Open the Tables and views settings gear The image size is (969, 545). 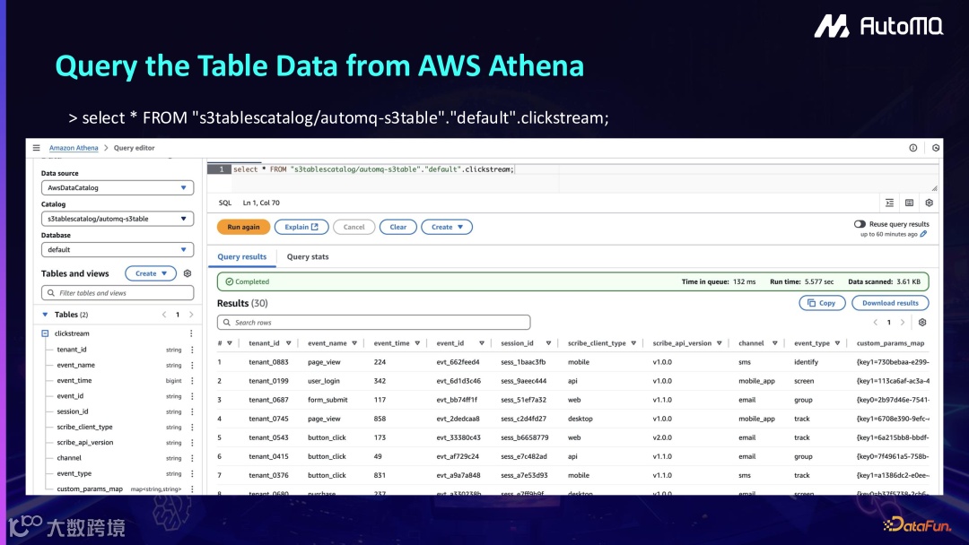click(188, 273)
